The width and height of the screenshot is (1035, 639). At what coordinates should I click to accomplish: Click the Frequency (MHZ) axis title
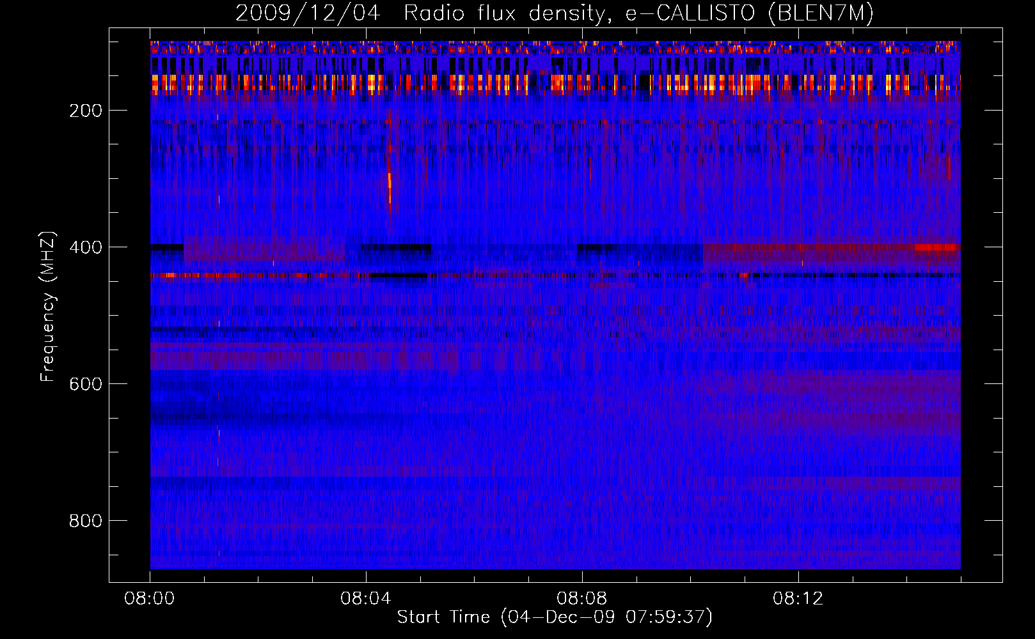[48, 307]
